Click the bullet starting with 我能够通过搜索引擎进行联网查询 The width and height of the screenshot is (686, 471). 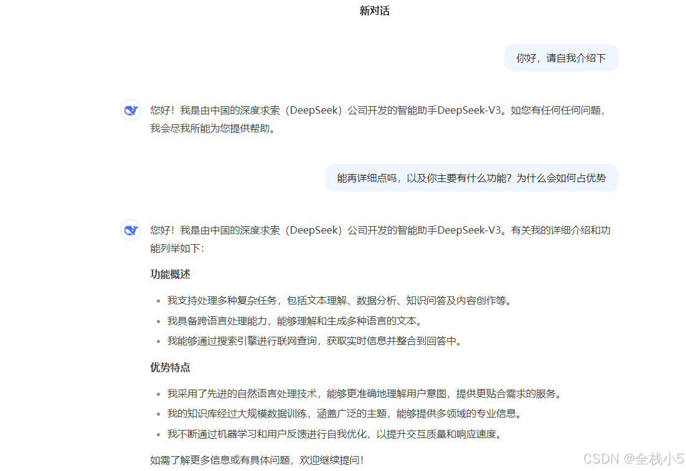click(x=314, y=341)
